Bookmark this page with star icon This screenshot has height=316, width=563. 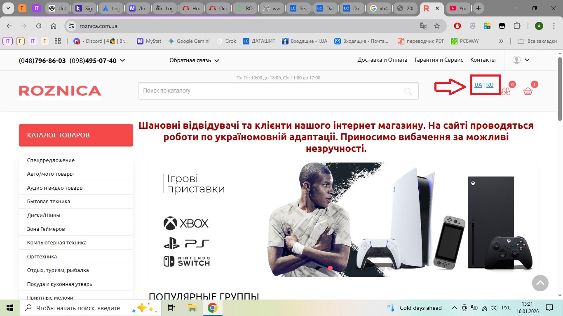pos(437,26)
